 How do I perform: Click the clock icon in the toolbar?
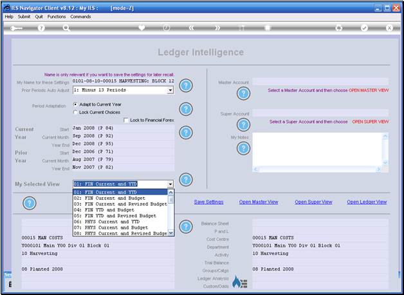(167, 28)
